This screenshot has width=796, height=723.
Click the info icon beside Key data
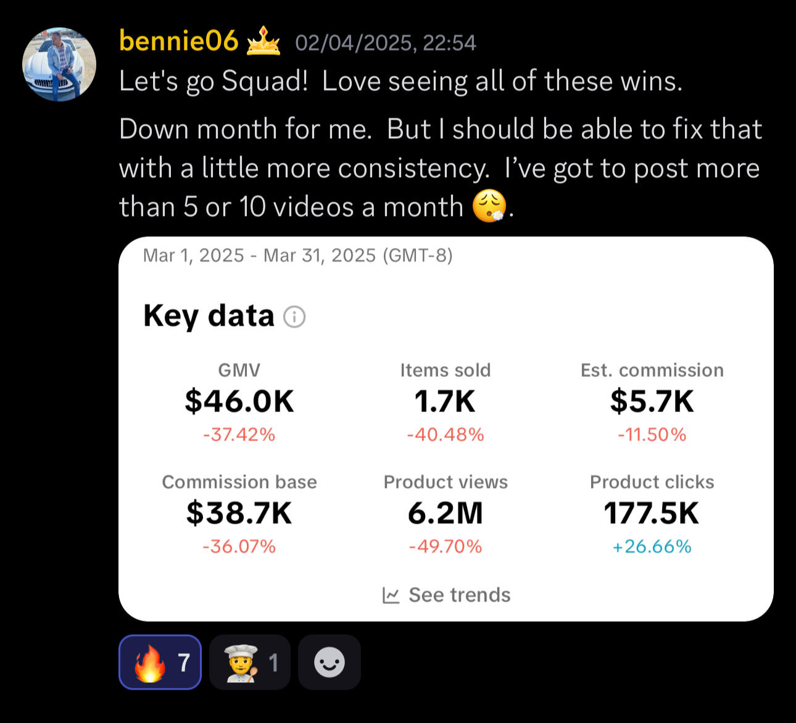point(294,317)
